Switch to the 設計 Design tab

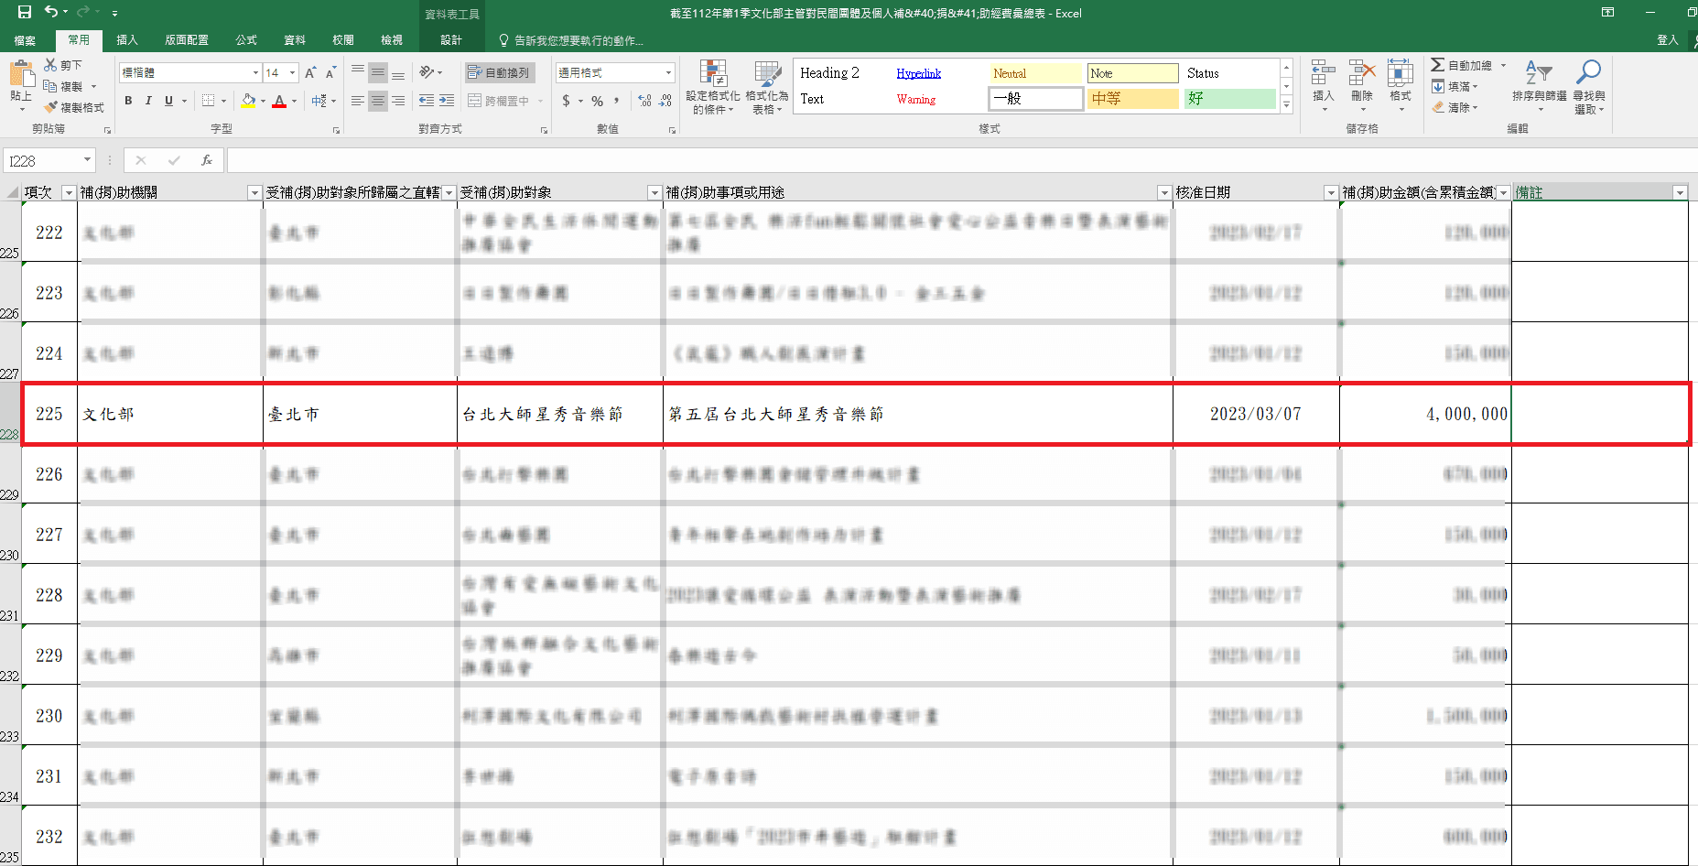click(451, 40)
